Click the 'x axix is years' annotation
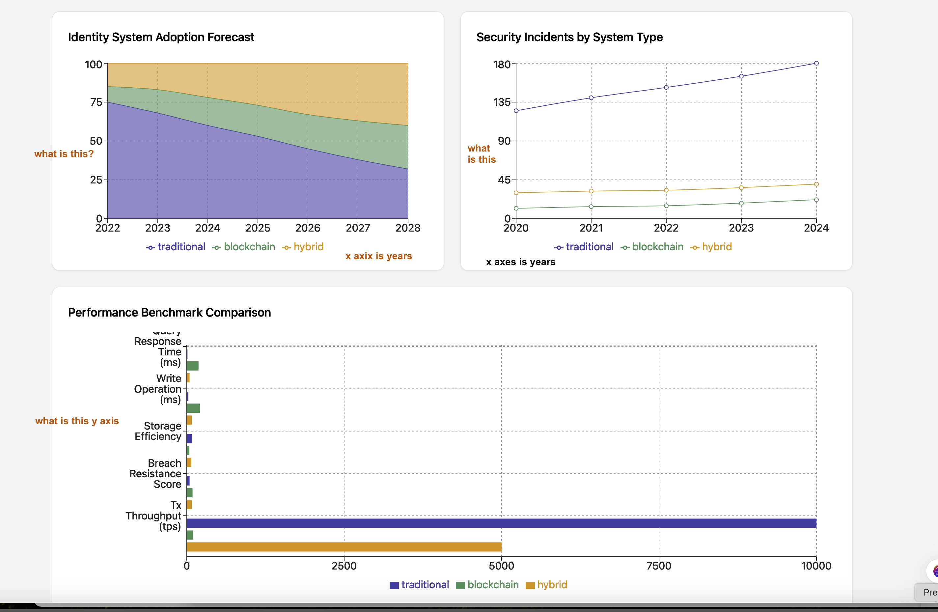This screenshot has width=938, height=612. [x=378, y=256]
